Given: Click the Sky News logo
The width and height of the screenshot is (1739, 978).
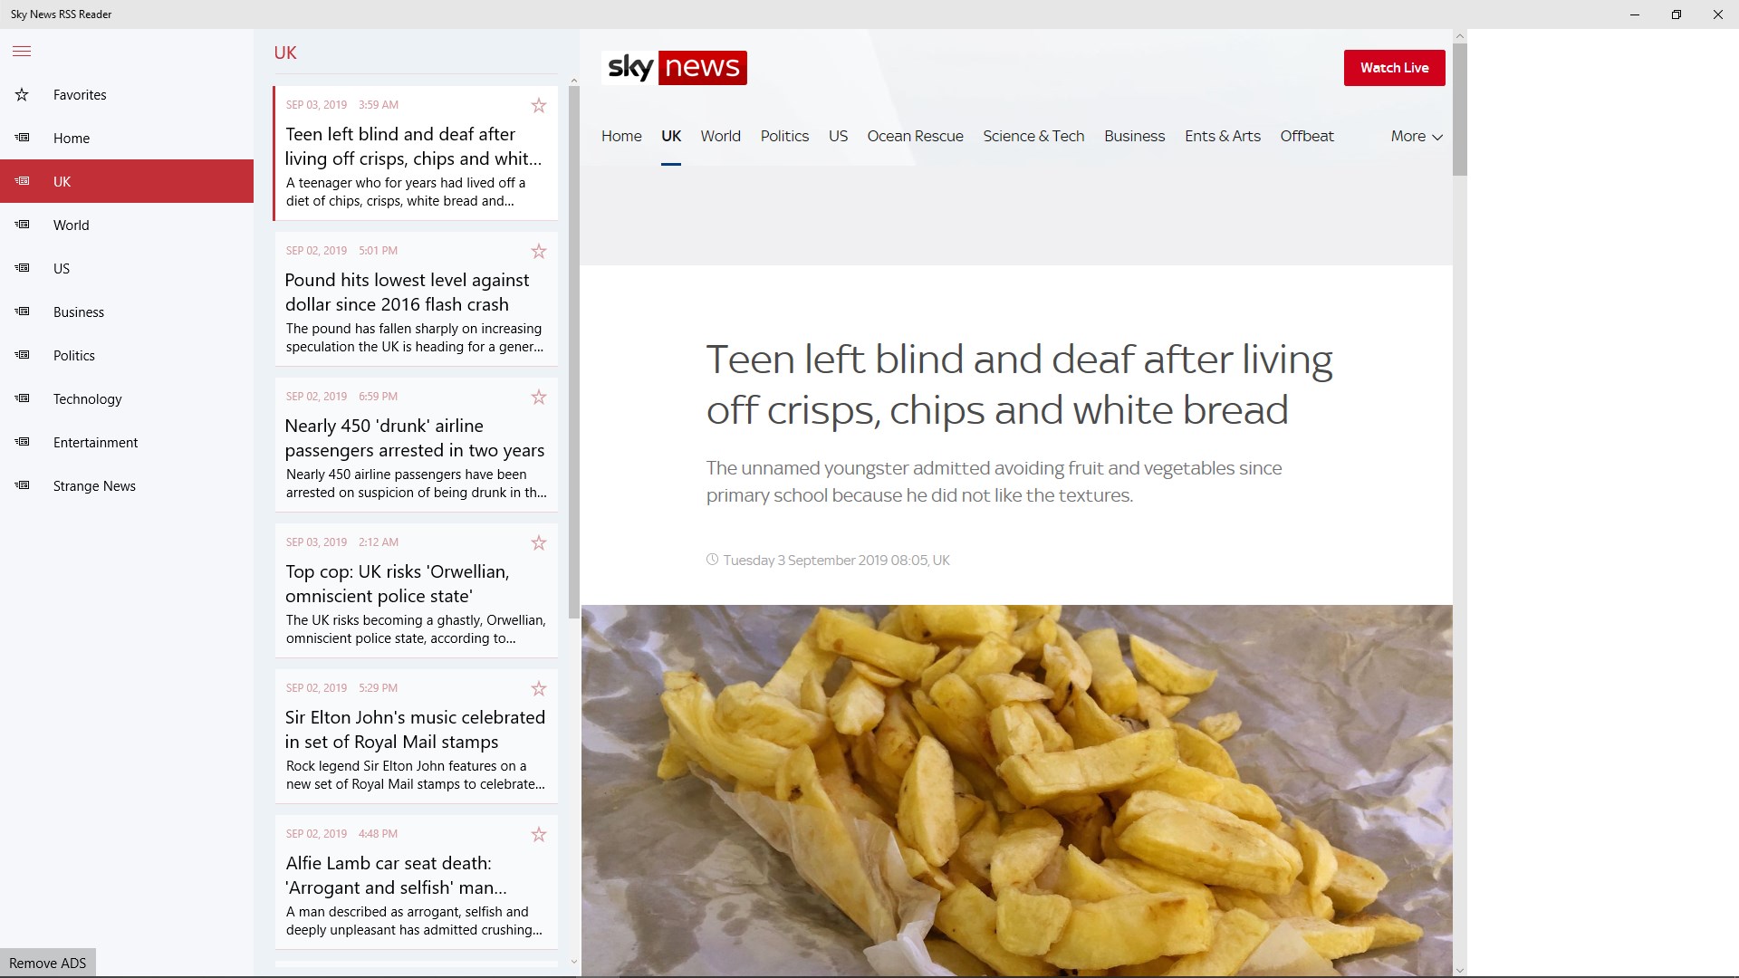Looking at the screenshot, I should click(x=674, y=68).
